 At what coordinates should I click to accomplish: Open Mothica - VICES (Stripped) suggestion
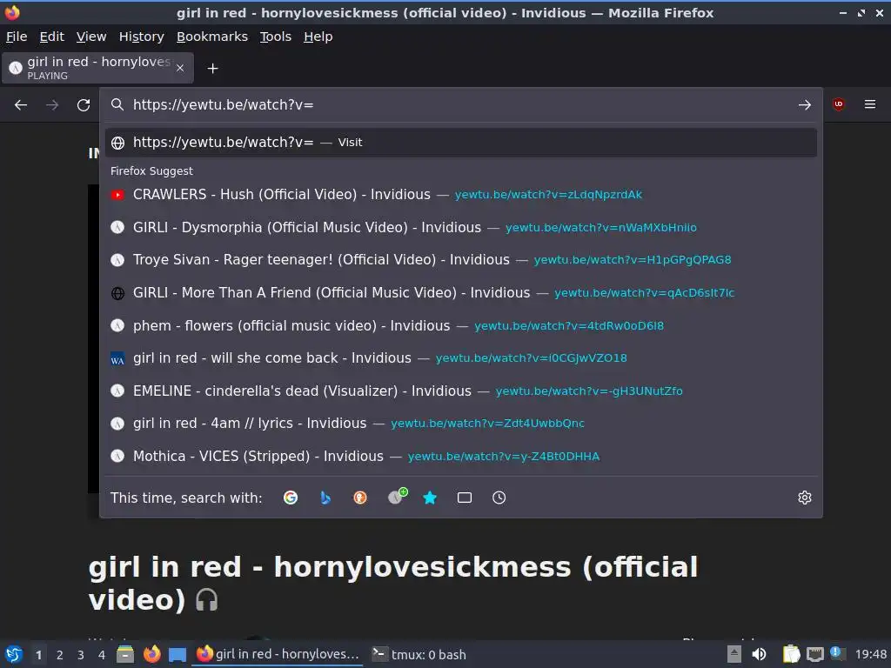[461, 456]
